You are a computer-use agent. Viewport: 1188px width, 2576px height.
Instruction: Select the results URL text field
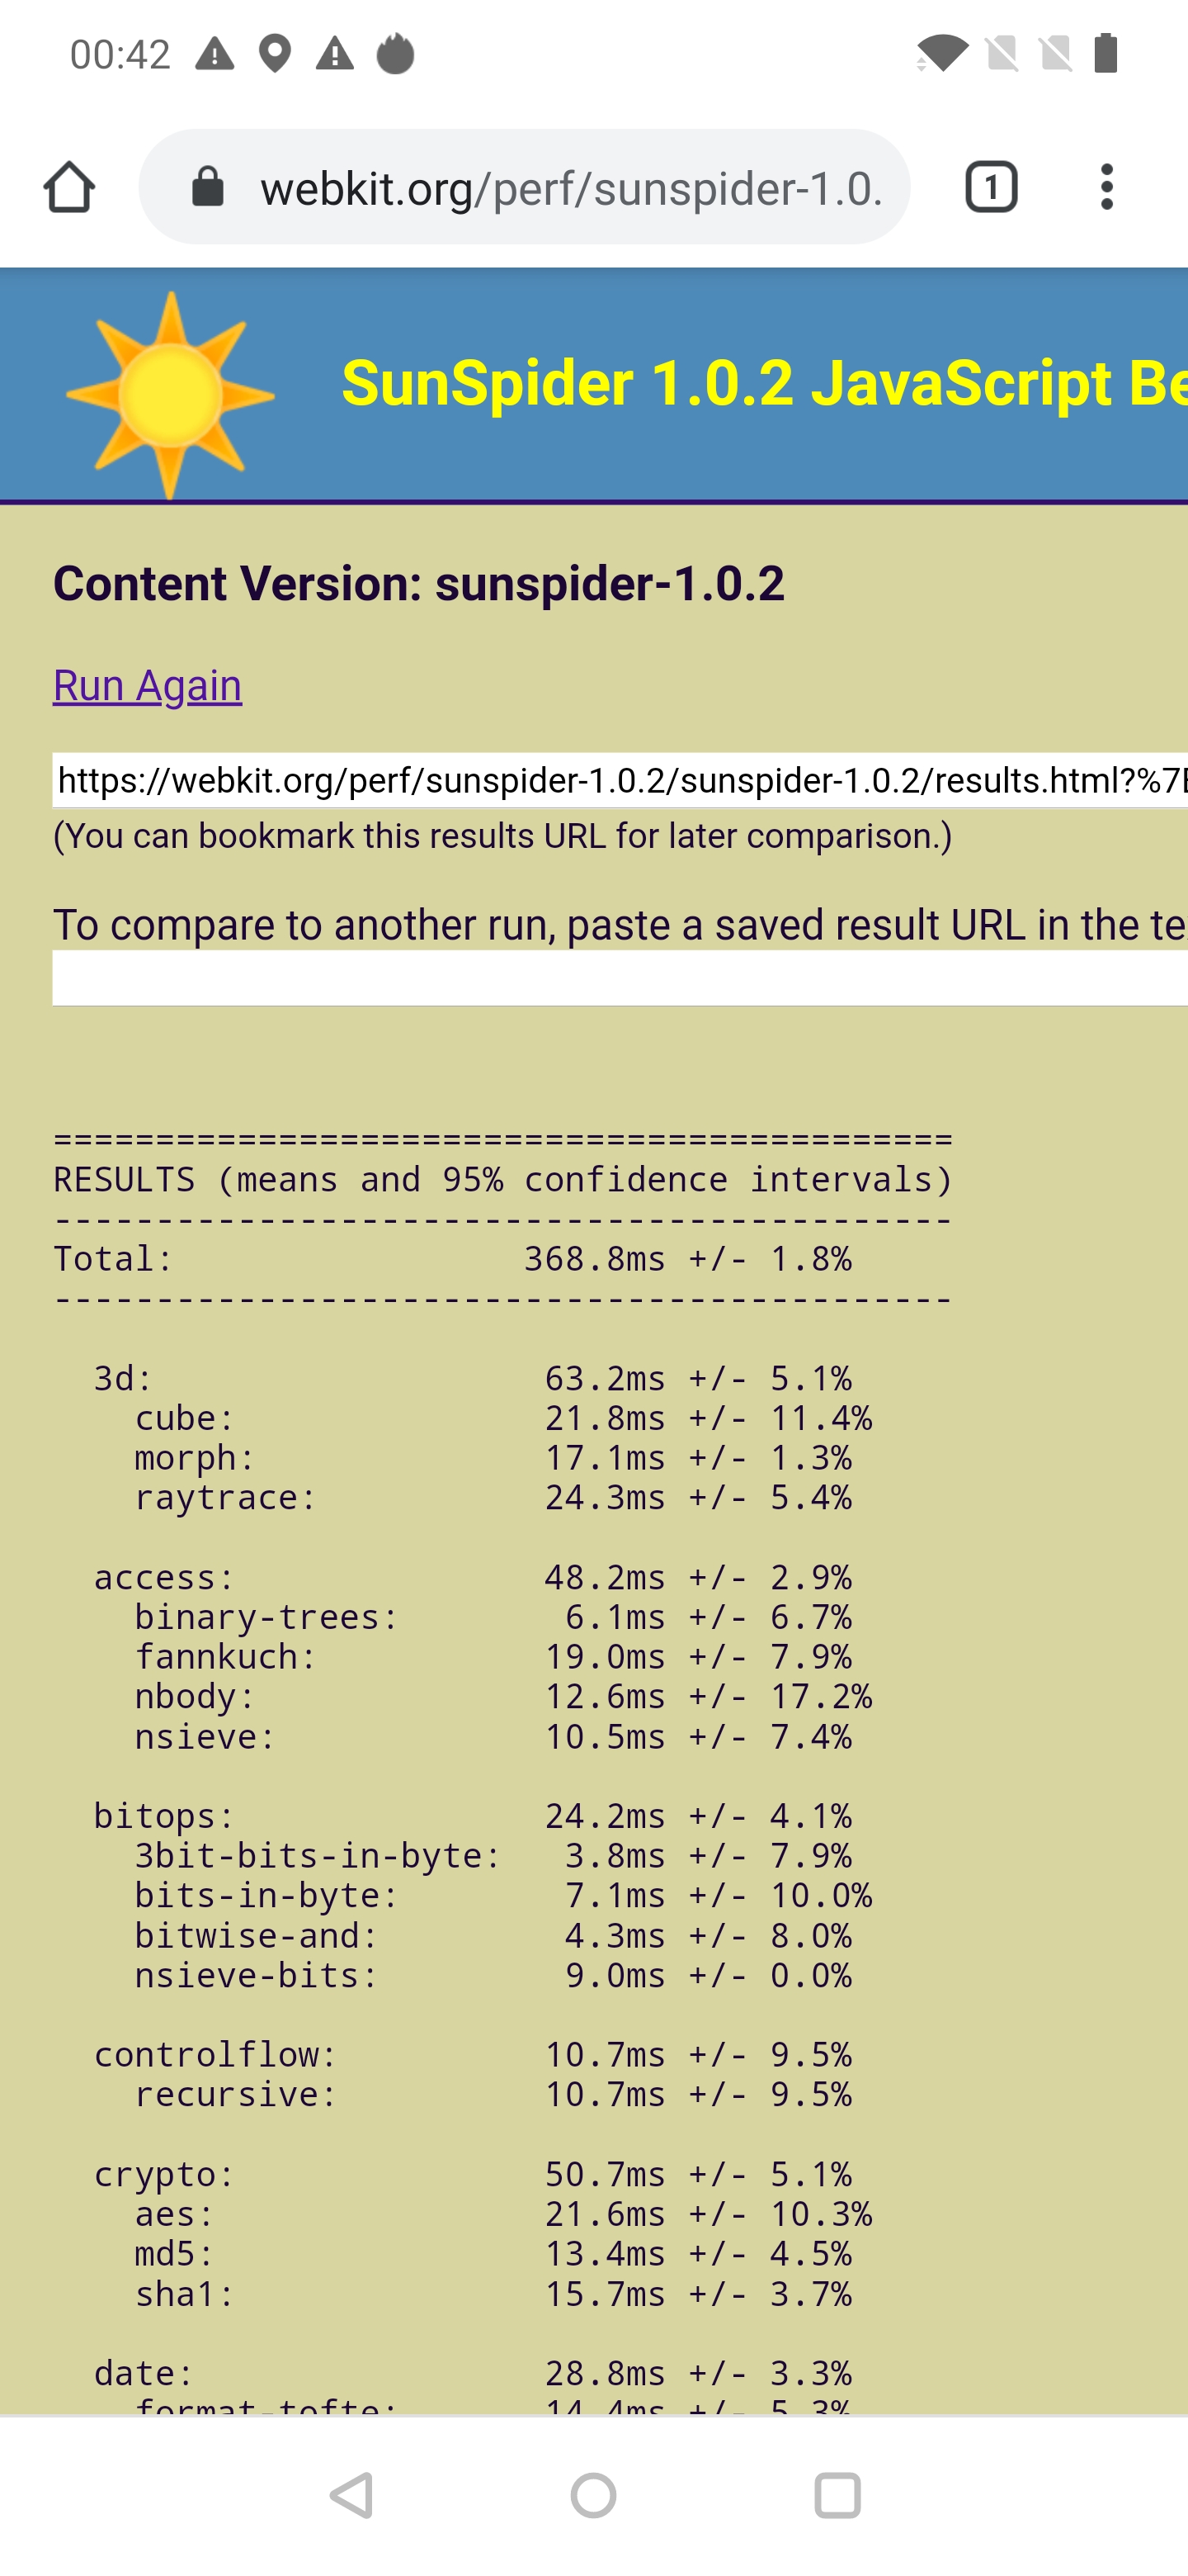(x=620, y=780)
